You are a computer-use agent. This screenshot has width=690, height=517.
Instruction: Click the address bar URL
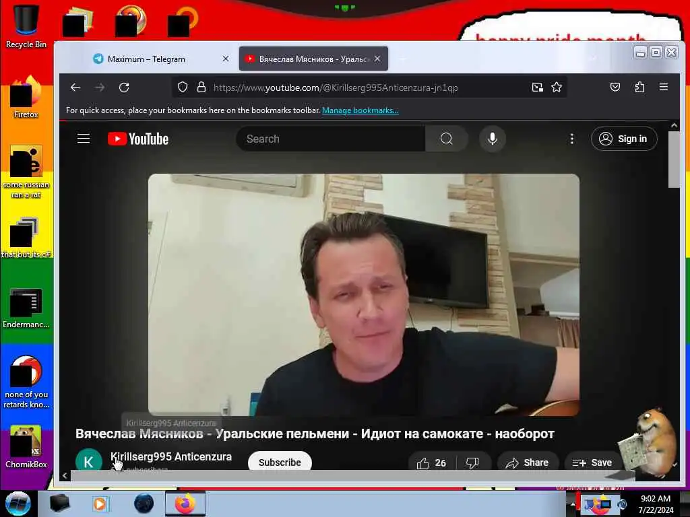[336, 88]
